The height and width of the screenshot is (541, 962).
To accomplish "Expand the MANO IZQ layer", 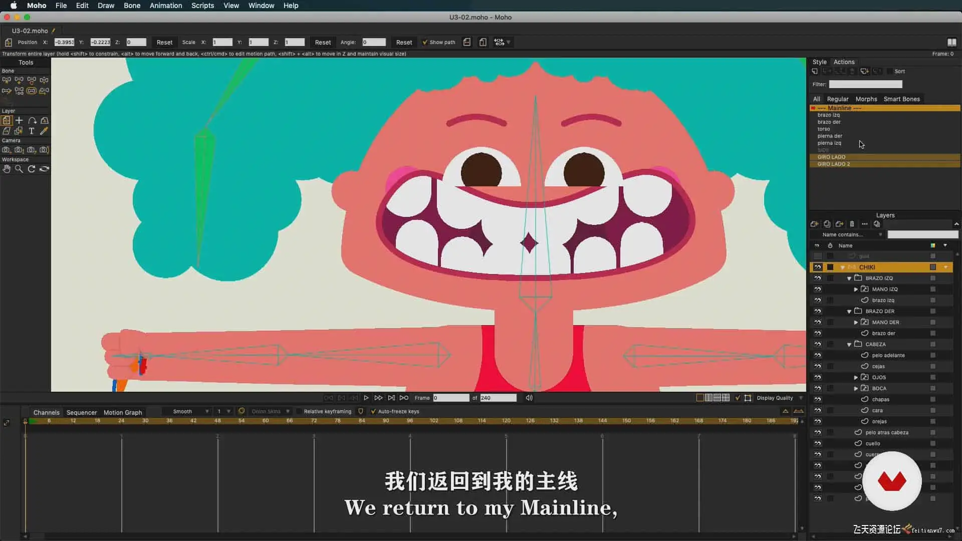I will (x=856, y=290).
